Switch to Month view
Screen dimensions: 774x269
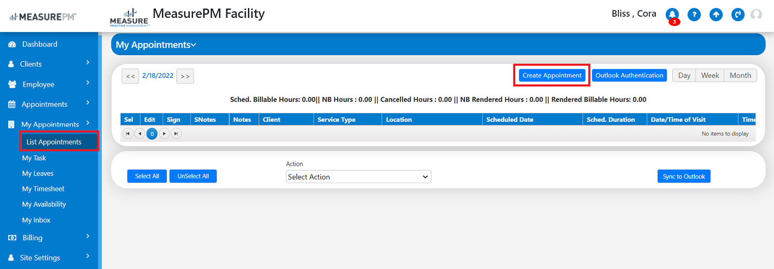pos(740,76)
